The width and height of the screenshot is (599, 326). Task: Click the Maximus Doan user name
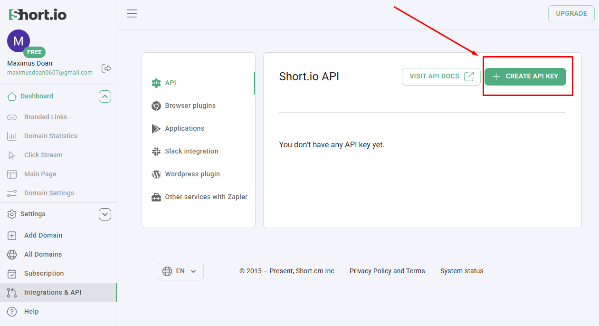(x=30, y=63)
